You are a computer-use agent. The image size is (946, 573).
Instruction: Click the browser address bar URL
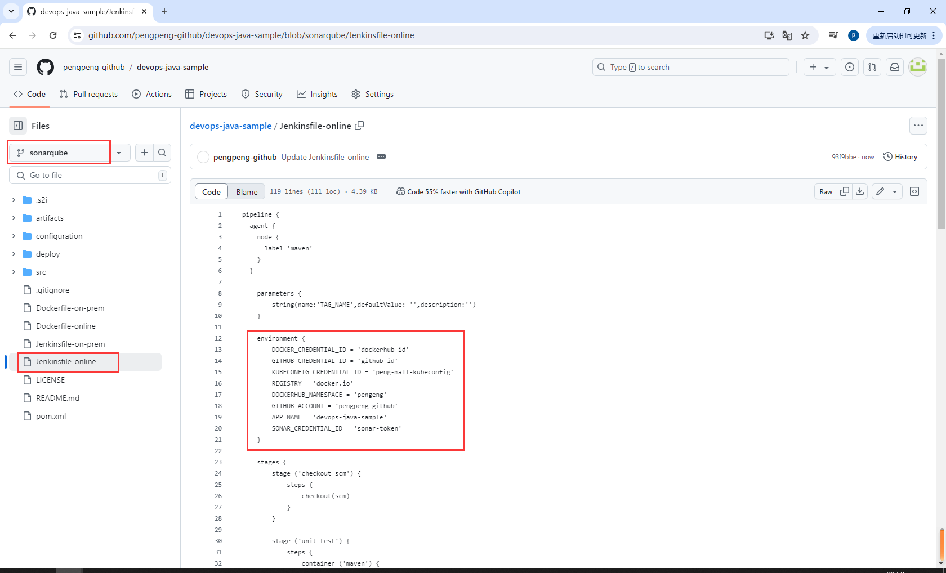click(251, 35)
